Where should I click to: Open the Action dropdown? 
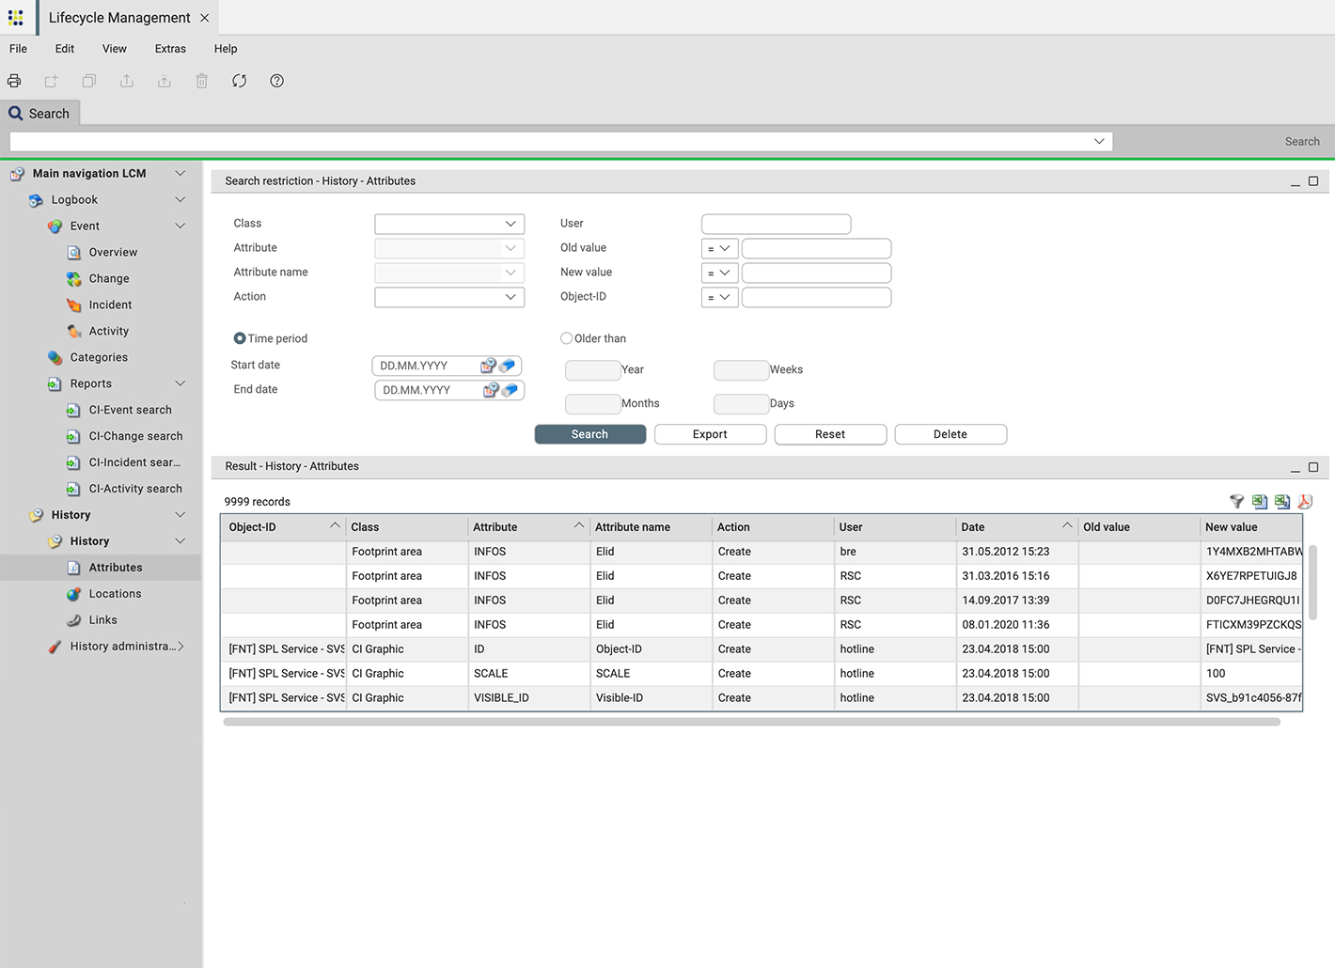448,296
